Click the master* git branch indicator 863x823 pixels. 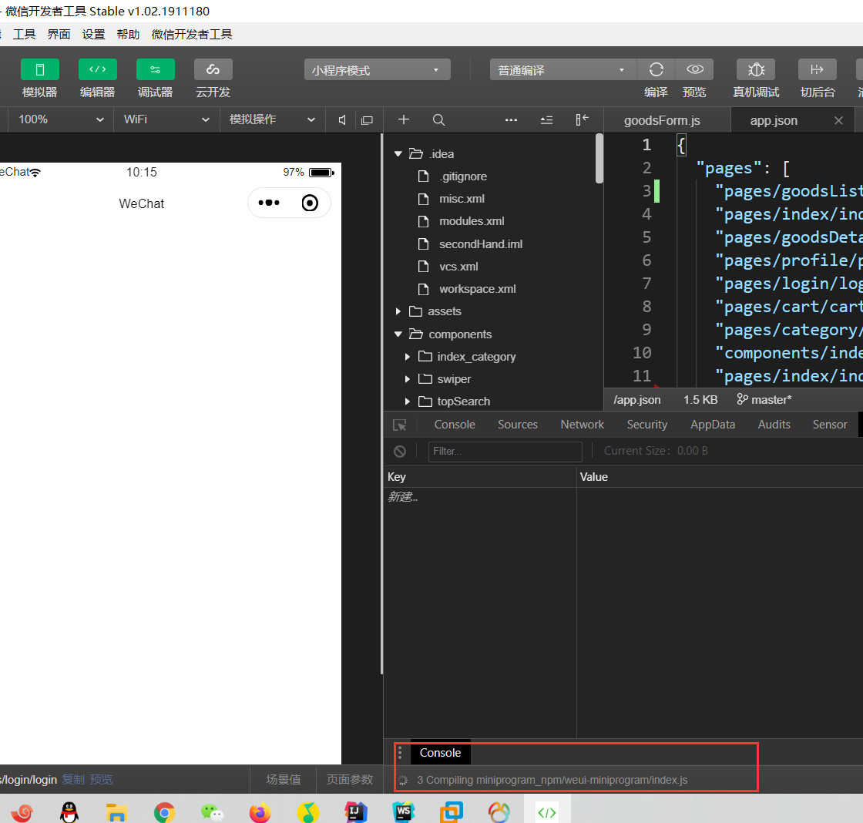pos(764,400)
